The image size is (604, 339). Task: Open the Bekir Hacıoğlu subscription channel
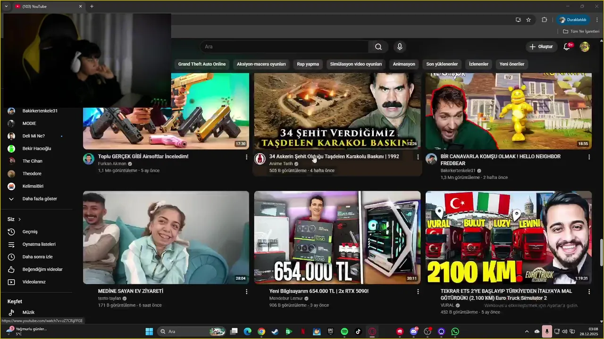tap(37, 148)
